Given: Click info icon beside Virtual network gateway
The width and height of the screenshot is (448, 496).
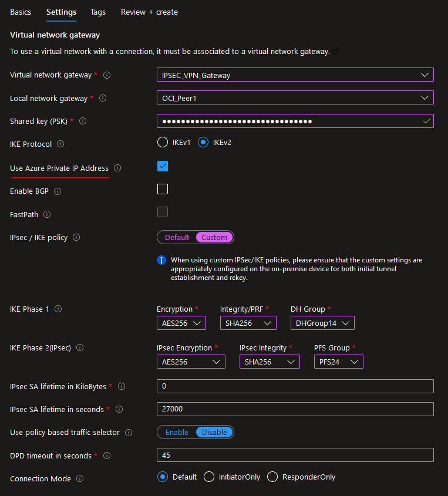Looking at the screenshot, I should point(107,75).
